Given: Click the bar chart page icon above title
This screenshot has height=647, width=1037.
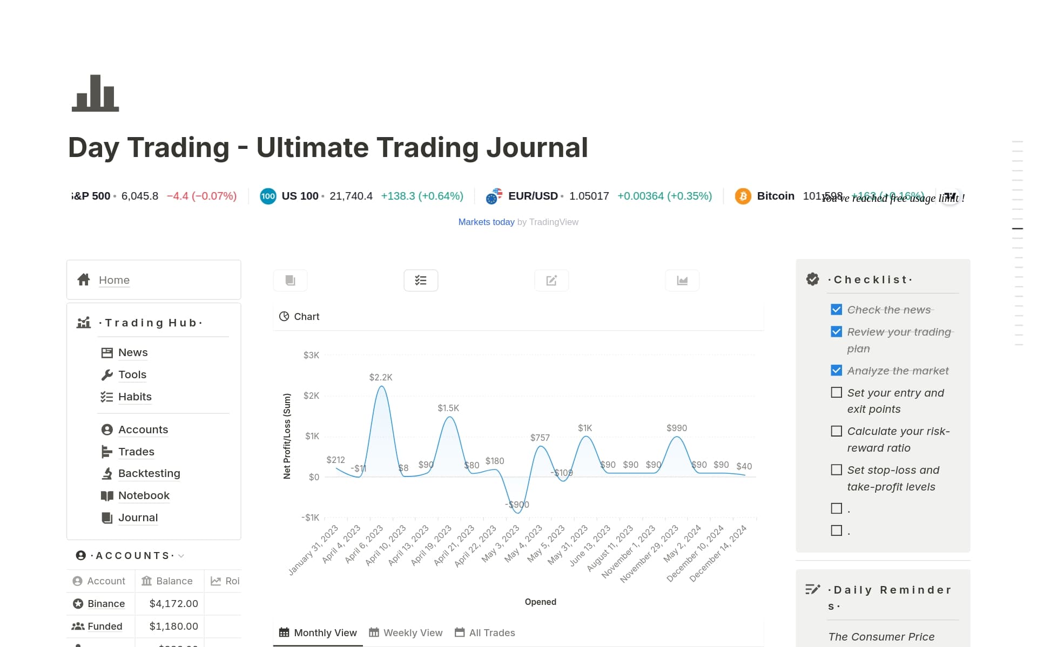Looking at the screenshot, I should tap(96, 93).
